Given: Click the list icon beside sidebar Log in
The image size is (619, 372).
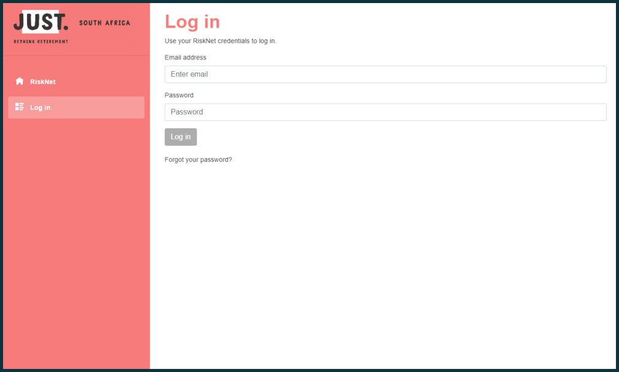Looking at the screenshot, I should click(20, 107).
